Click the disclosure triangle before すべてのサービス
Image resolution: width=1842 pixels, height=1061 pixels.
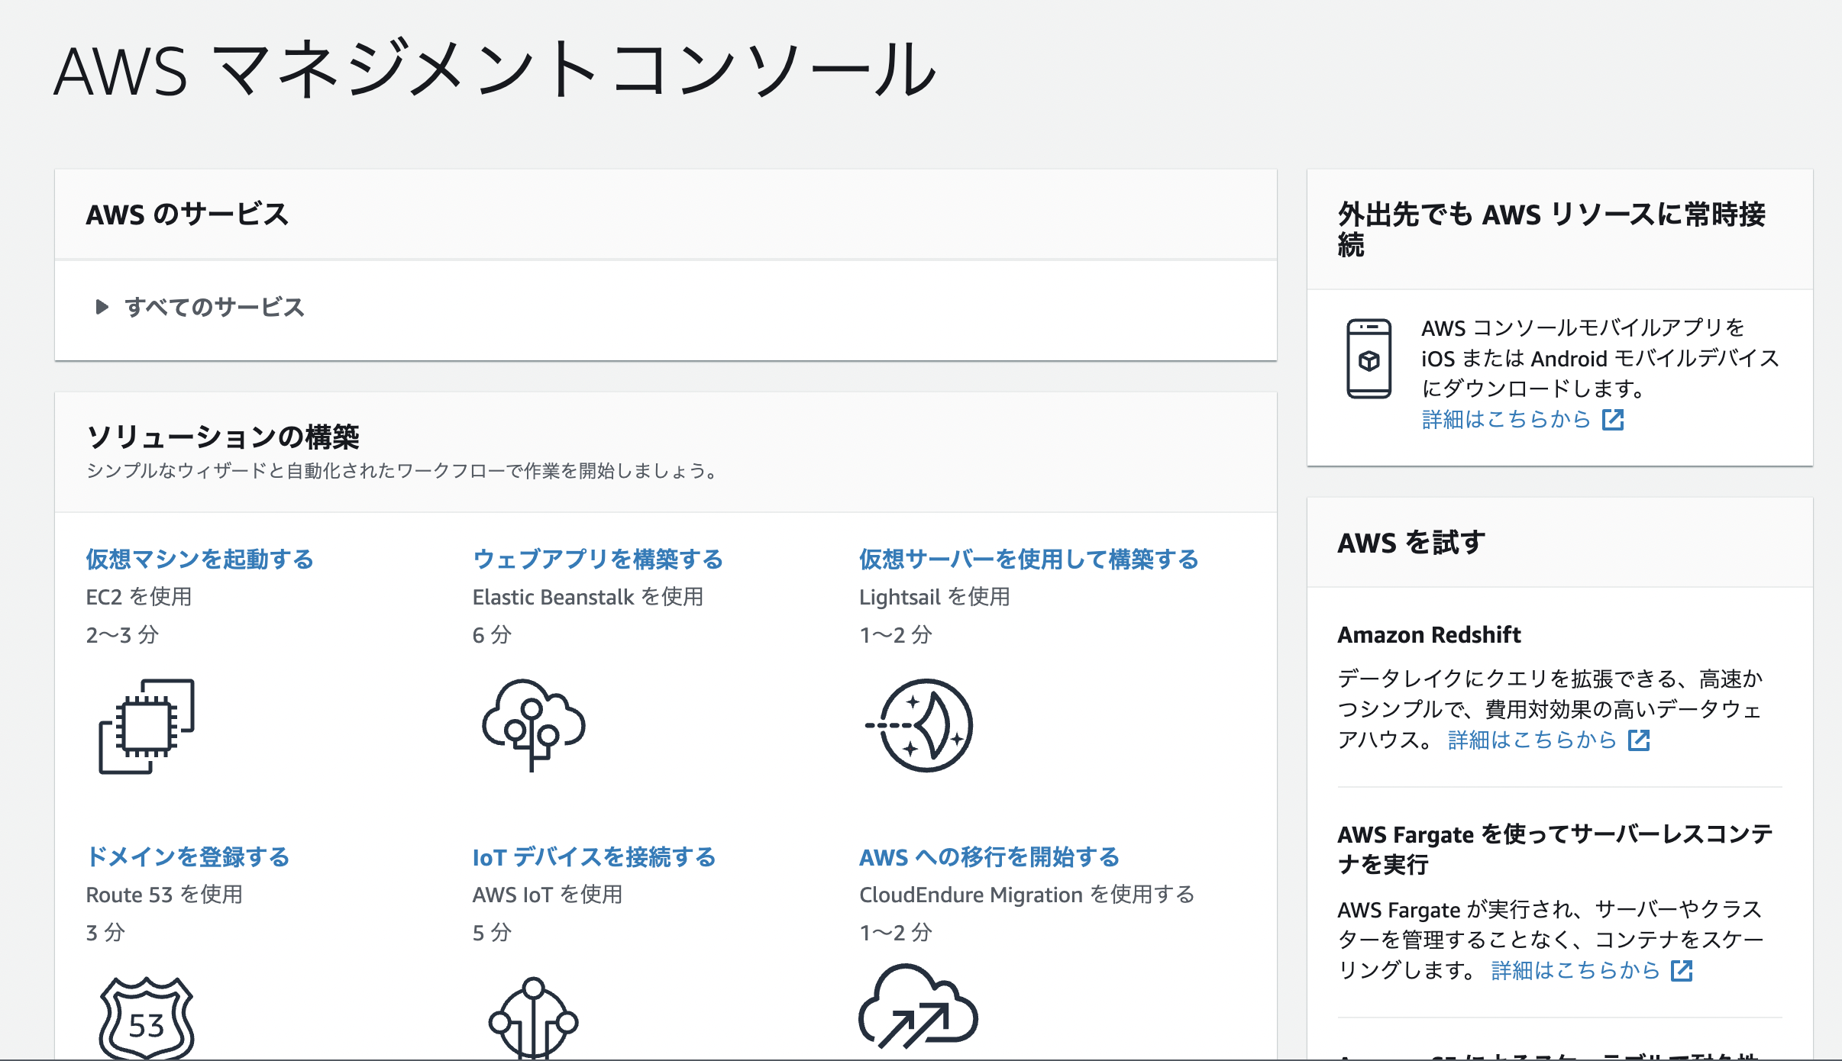tap(102, 308)
